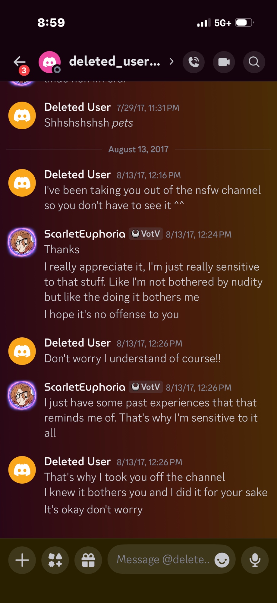
Task: Expand deleted_user profile with chevron
Action: tap(172, 62)
